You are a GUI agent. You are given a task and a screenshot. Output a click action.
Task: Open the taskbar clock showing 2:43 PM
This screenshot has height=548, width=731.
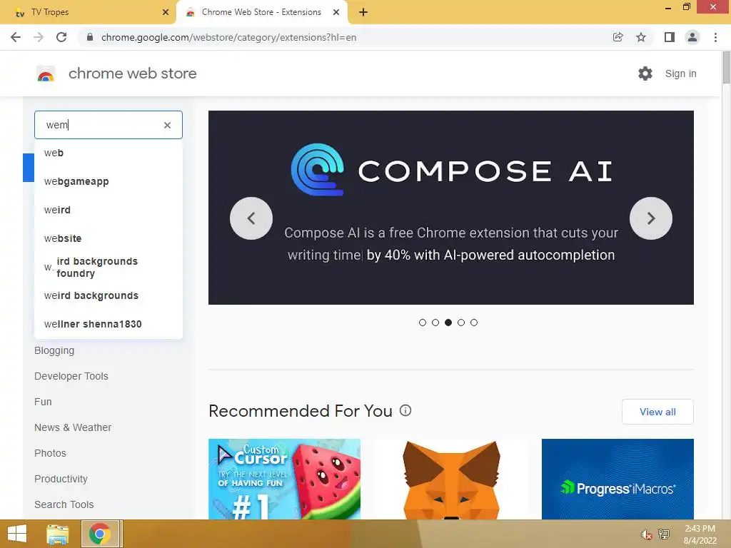[x=700, y=534]
